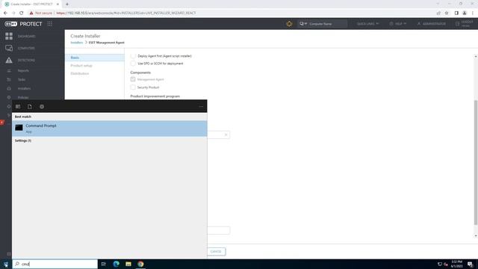Click the Installers breadcrumb link
The width and height of the screenshot is (478, 269).
[x=76, y=43]
